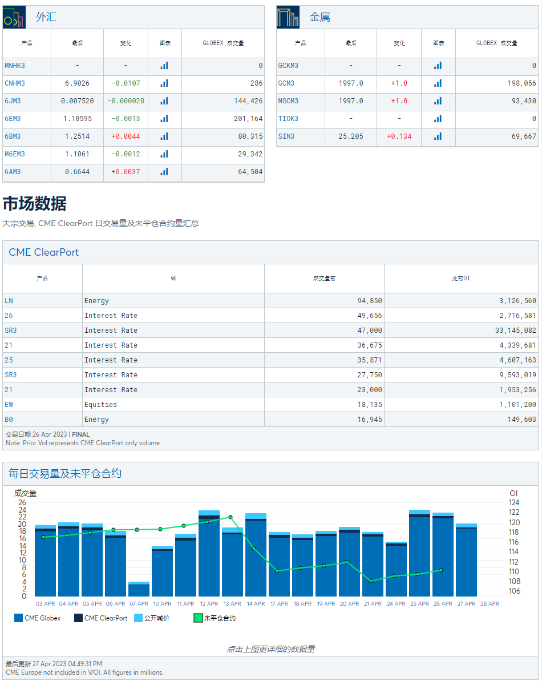
Task: Open the B0 ClearPort product link
Action: (x=9, y=420)
